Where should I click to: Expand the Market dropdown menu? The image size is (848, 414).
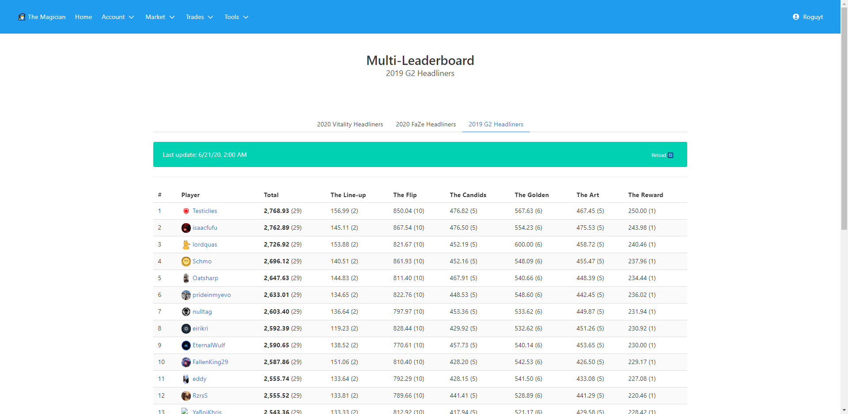[160, 17]
